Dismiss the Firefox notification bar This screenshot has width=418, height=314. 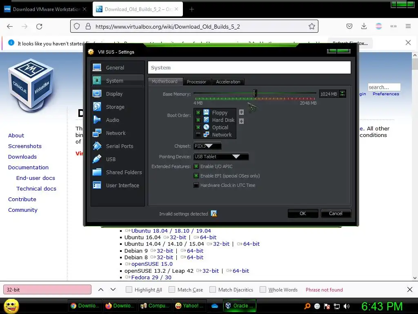(408, 43)
